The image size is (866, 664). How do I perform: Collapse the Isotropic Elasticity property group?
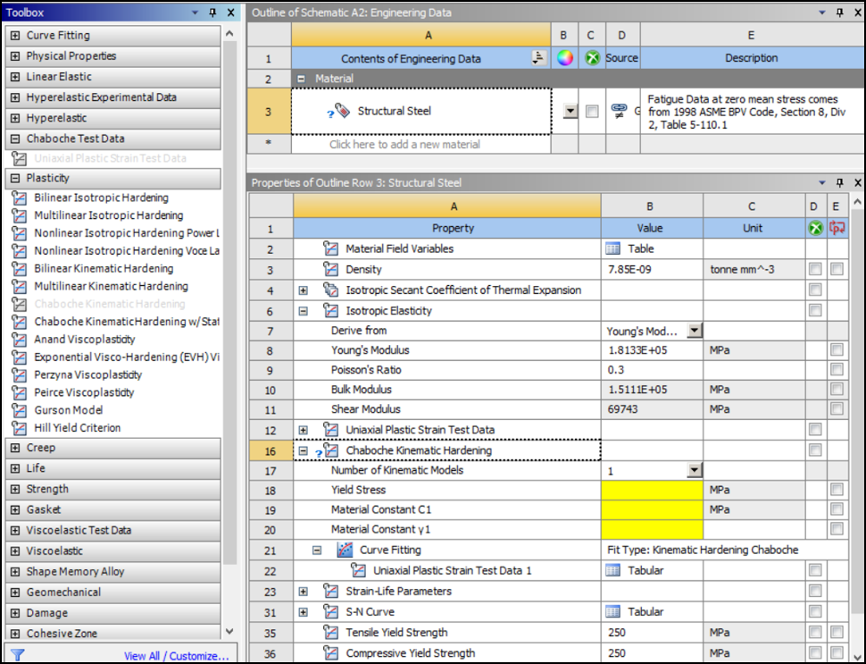tap(304, 311)
